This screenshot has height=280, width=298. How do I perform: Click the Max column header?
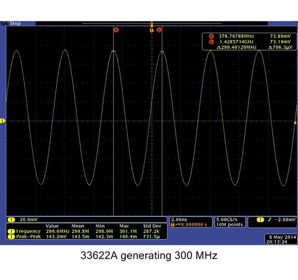(124, 226)
